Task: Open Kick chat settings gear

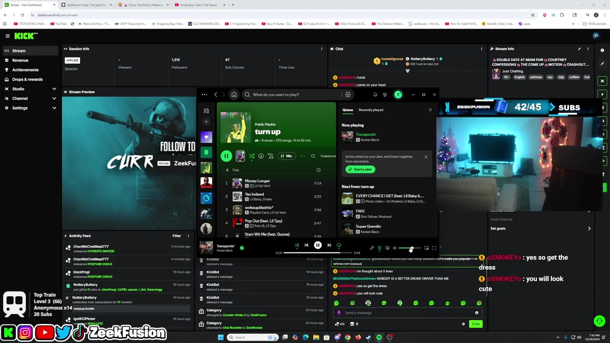Action: click(463, 324)
